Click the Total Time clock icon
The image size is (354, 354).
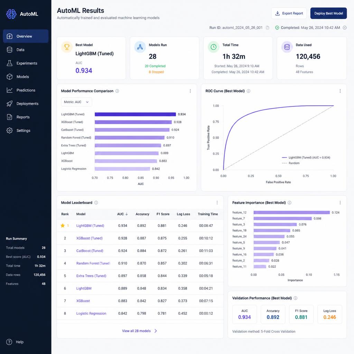coord(213,47)
